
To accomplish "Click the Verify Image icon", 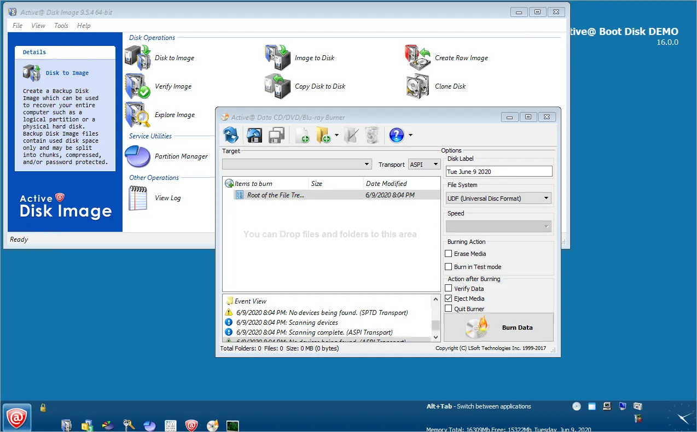I will [x=137, y=86].
